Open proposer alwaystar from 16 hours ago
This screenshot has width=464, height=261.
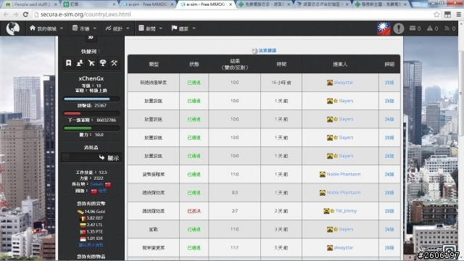pyautogui.click(x=343, y=82)
